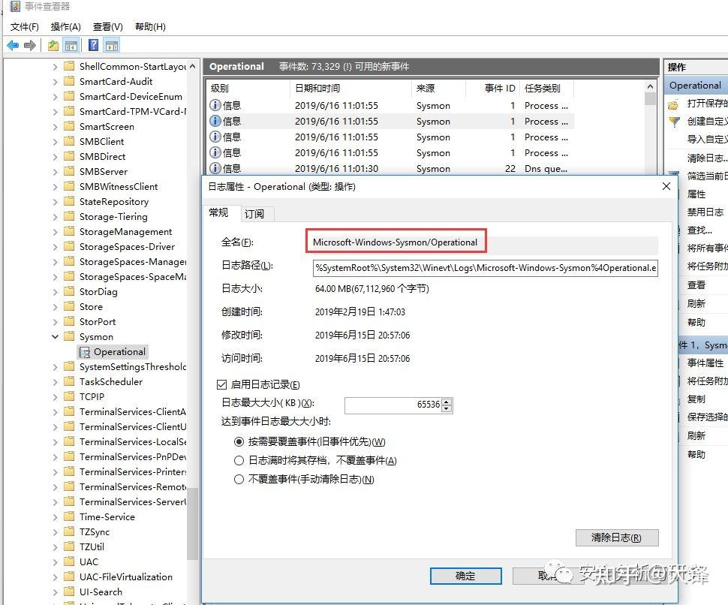Open the 文件(F) menu
The width and height of the screenshot is (728, 605).
click(x=25, y=26)
